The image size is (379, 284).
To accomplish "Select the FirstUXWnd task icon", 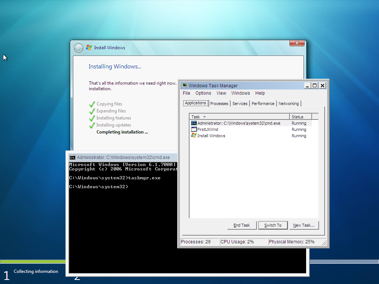I will (x=194, y=129).
